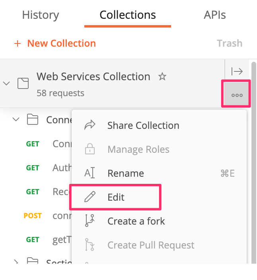Collapse the Web Services Collection chevron
Screen dimensions: 257x280
(x=6, y=83)
